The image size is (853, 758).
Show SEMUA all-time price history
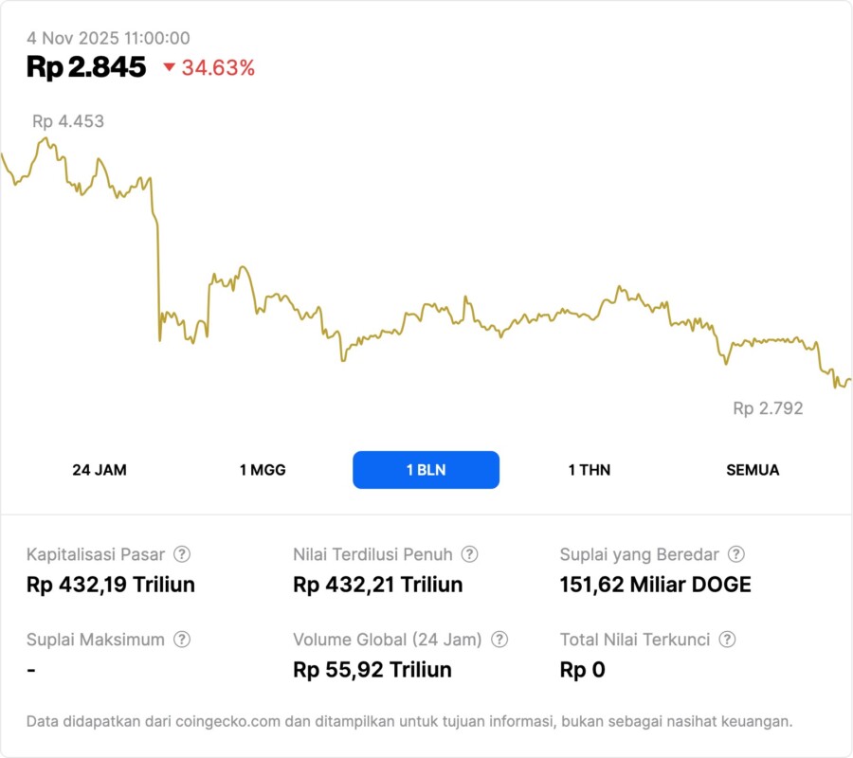753,470
